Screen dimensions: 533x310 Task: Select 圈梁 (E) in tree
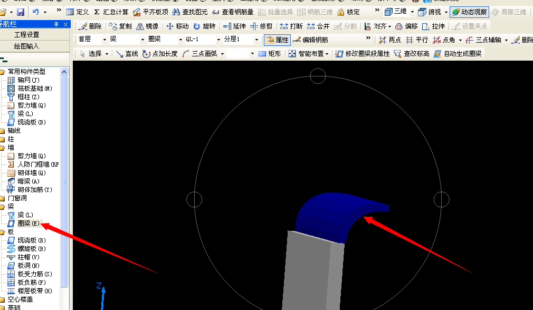click(x=23, y=224)
